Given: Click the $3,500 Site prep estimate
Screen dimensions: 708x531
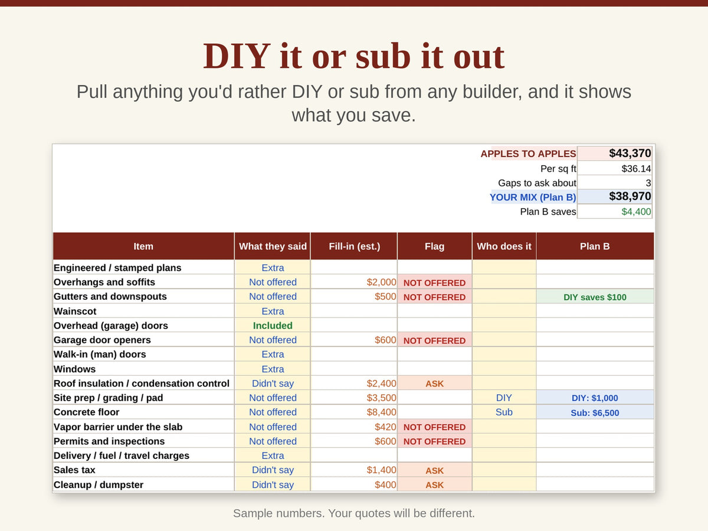Looking at the screenshot, I should [354, 398].
